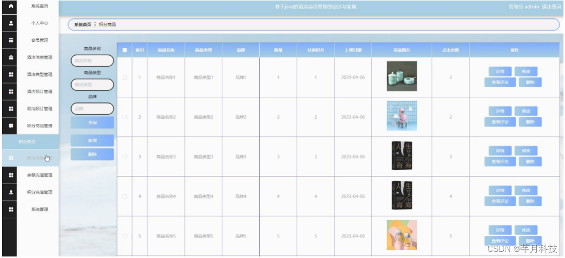Screen dimensions: 565x258
Task: Delete row 商品名称4 with 删除
Action: click(530, 201)
